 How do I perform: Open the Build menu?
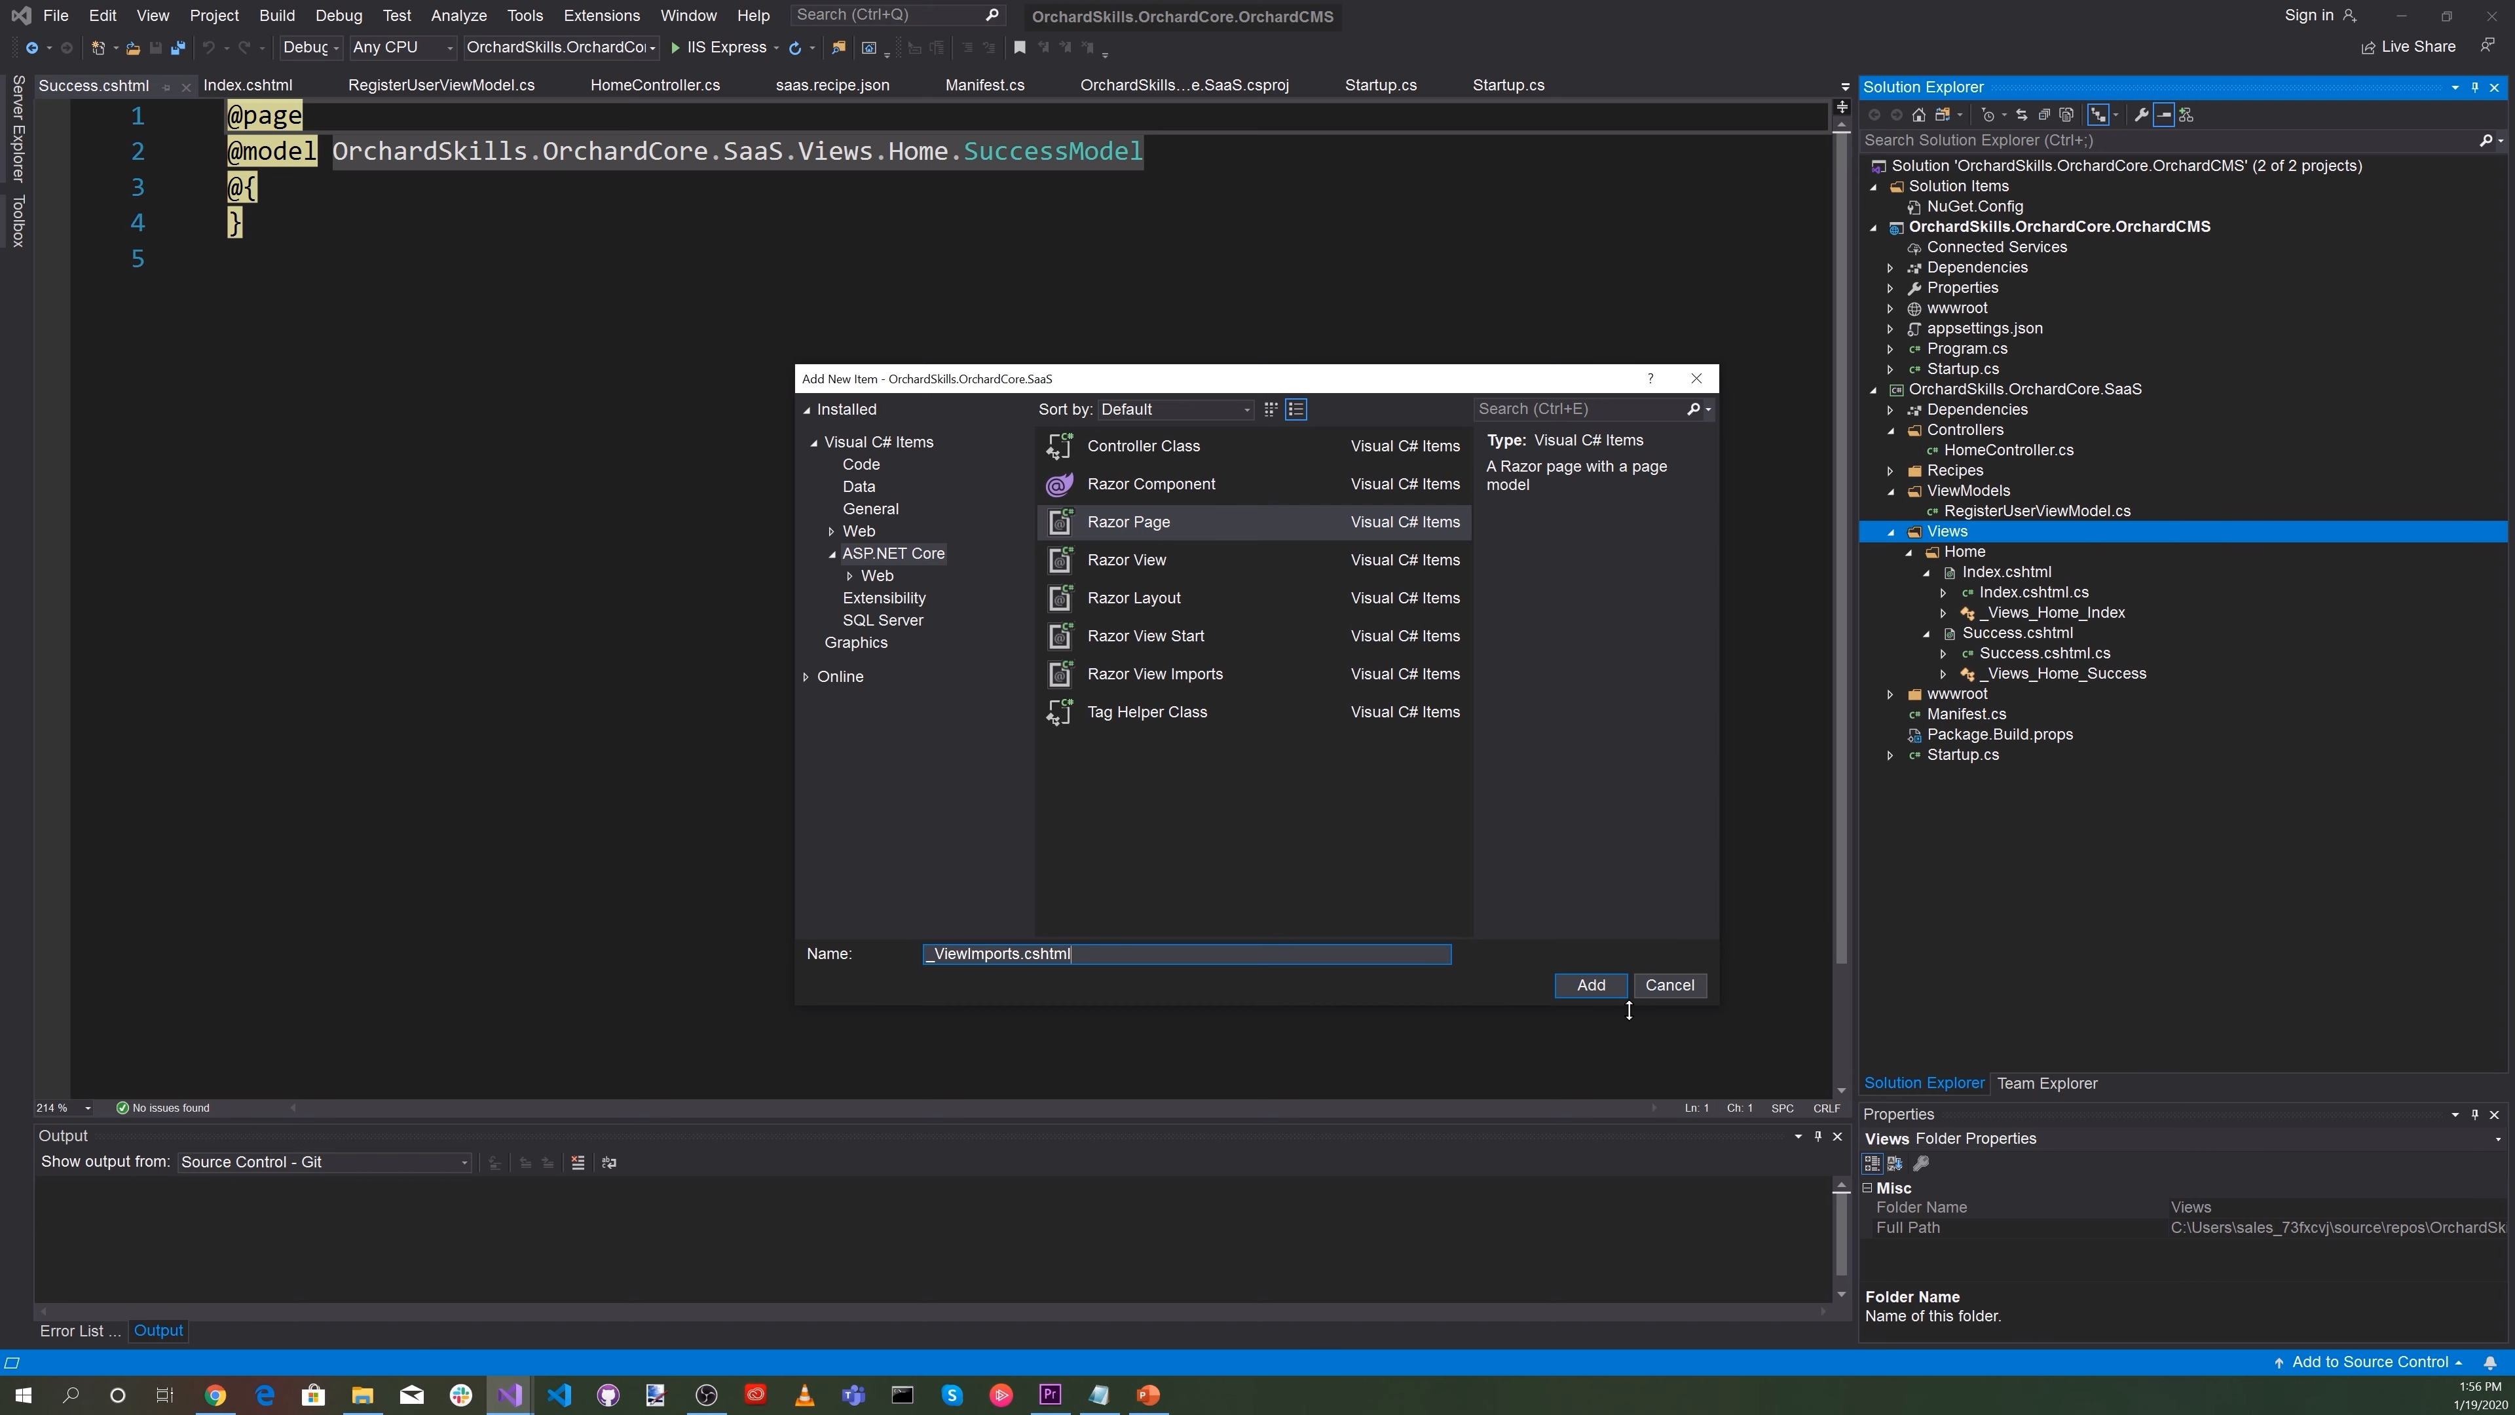click(x=277, y=16)
